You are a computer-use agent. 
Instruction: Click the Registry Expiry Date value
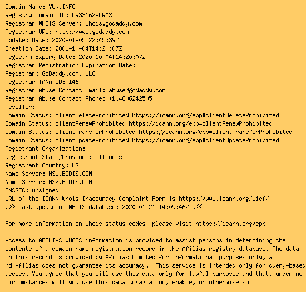pos(112,57)
